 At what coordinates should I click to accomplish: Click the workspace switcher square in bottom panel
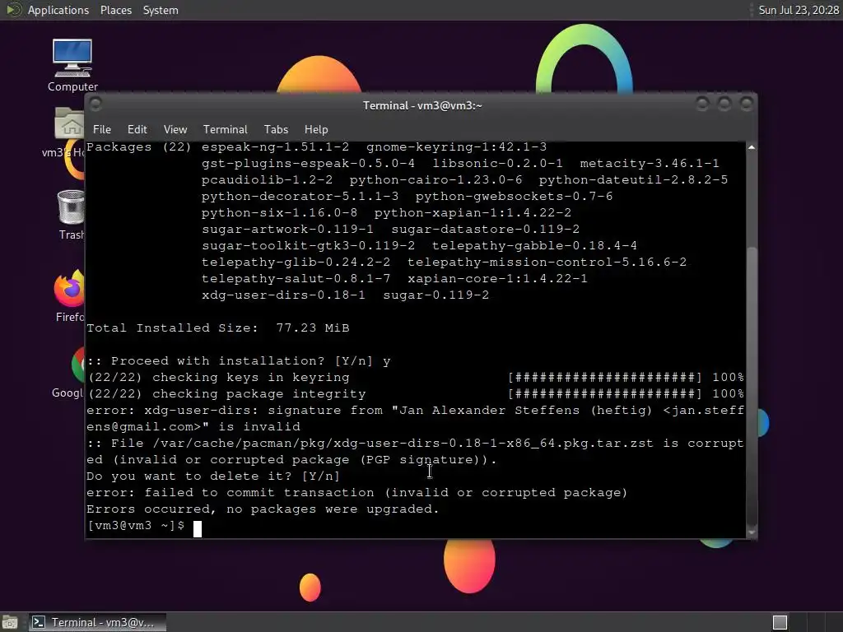[x=780, y=622]
